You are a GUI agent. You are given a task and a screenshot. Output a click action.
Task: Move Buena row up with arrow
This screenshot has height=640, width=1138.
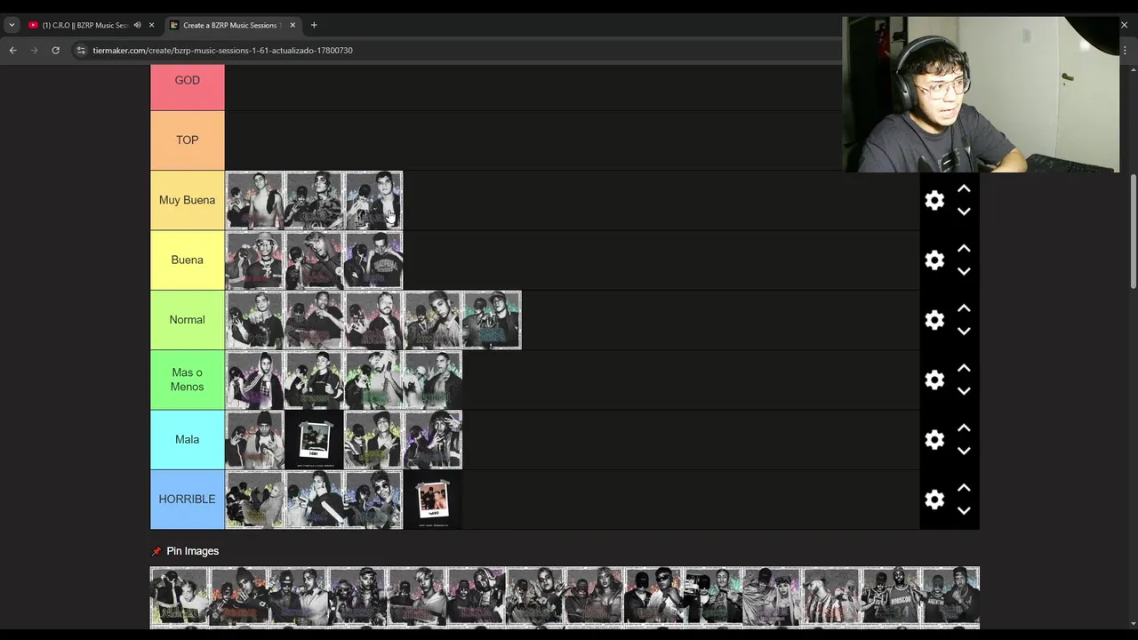(x=964, y=249)
